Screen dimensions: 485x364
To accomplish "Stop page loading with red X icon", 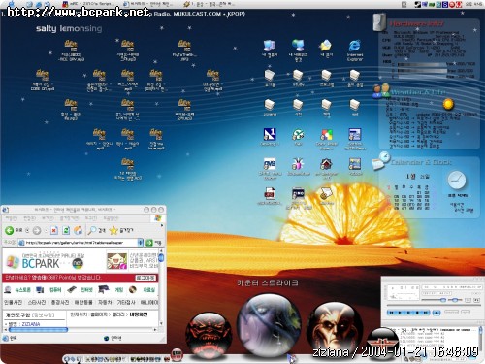I will 54,230.
